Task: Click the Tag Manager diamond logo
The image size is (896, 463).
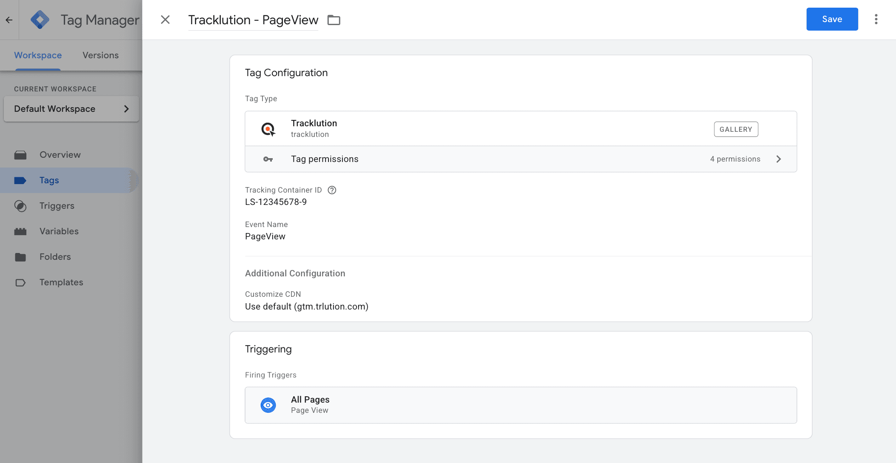Action: pos(40,20)
